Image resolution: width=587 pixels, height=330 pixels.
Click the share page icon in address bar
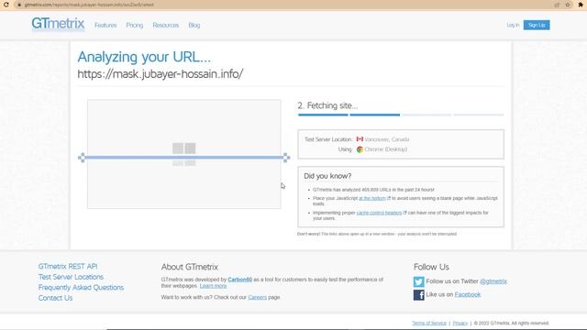click(557, 5)
